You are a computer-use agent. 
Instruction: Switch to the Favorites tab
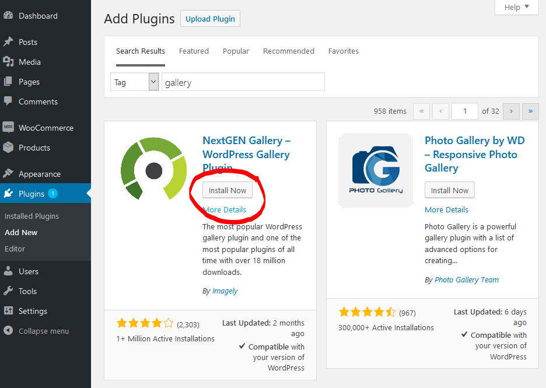tap(344, 51)
